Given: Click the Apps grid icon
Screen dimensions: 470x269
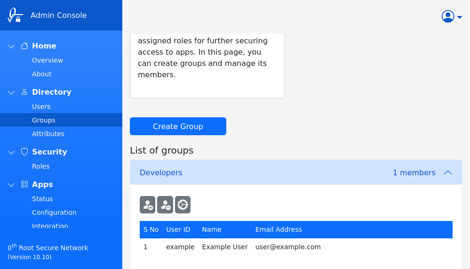Looking at the screenshot, I should tap(24, 184).
